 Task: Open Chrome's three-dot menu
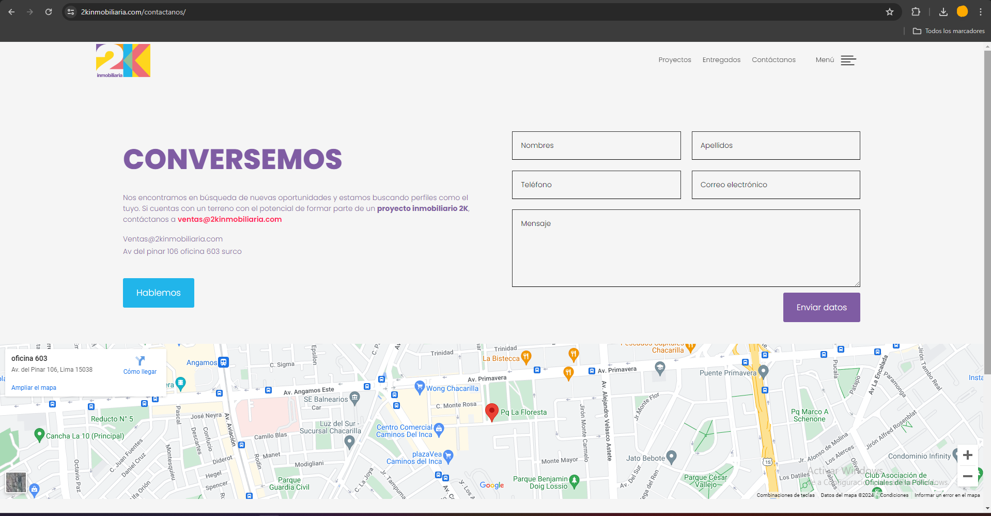pos(981,12)
